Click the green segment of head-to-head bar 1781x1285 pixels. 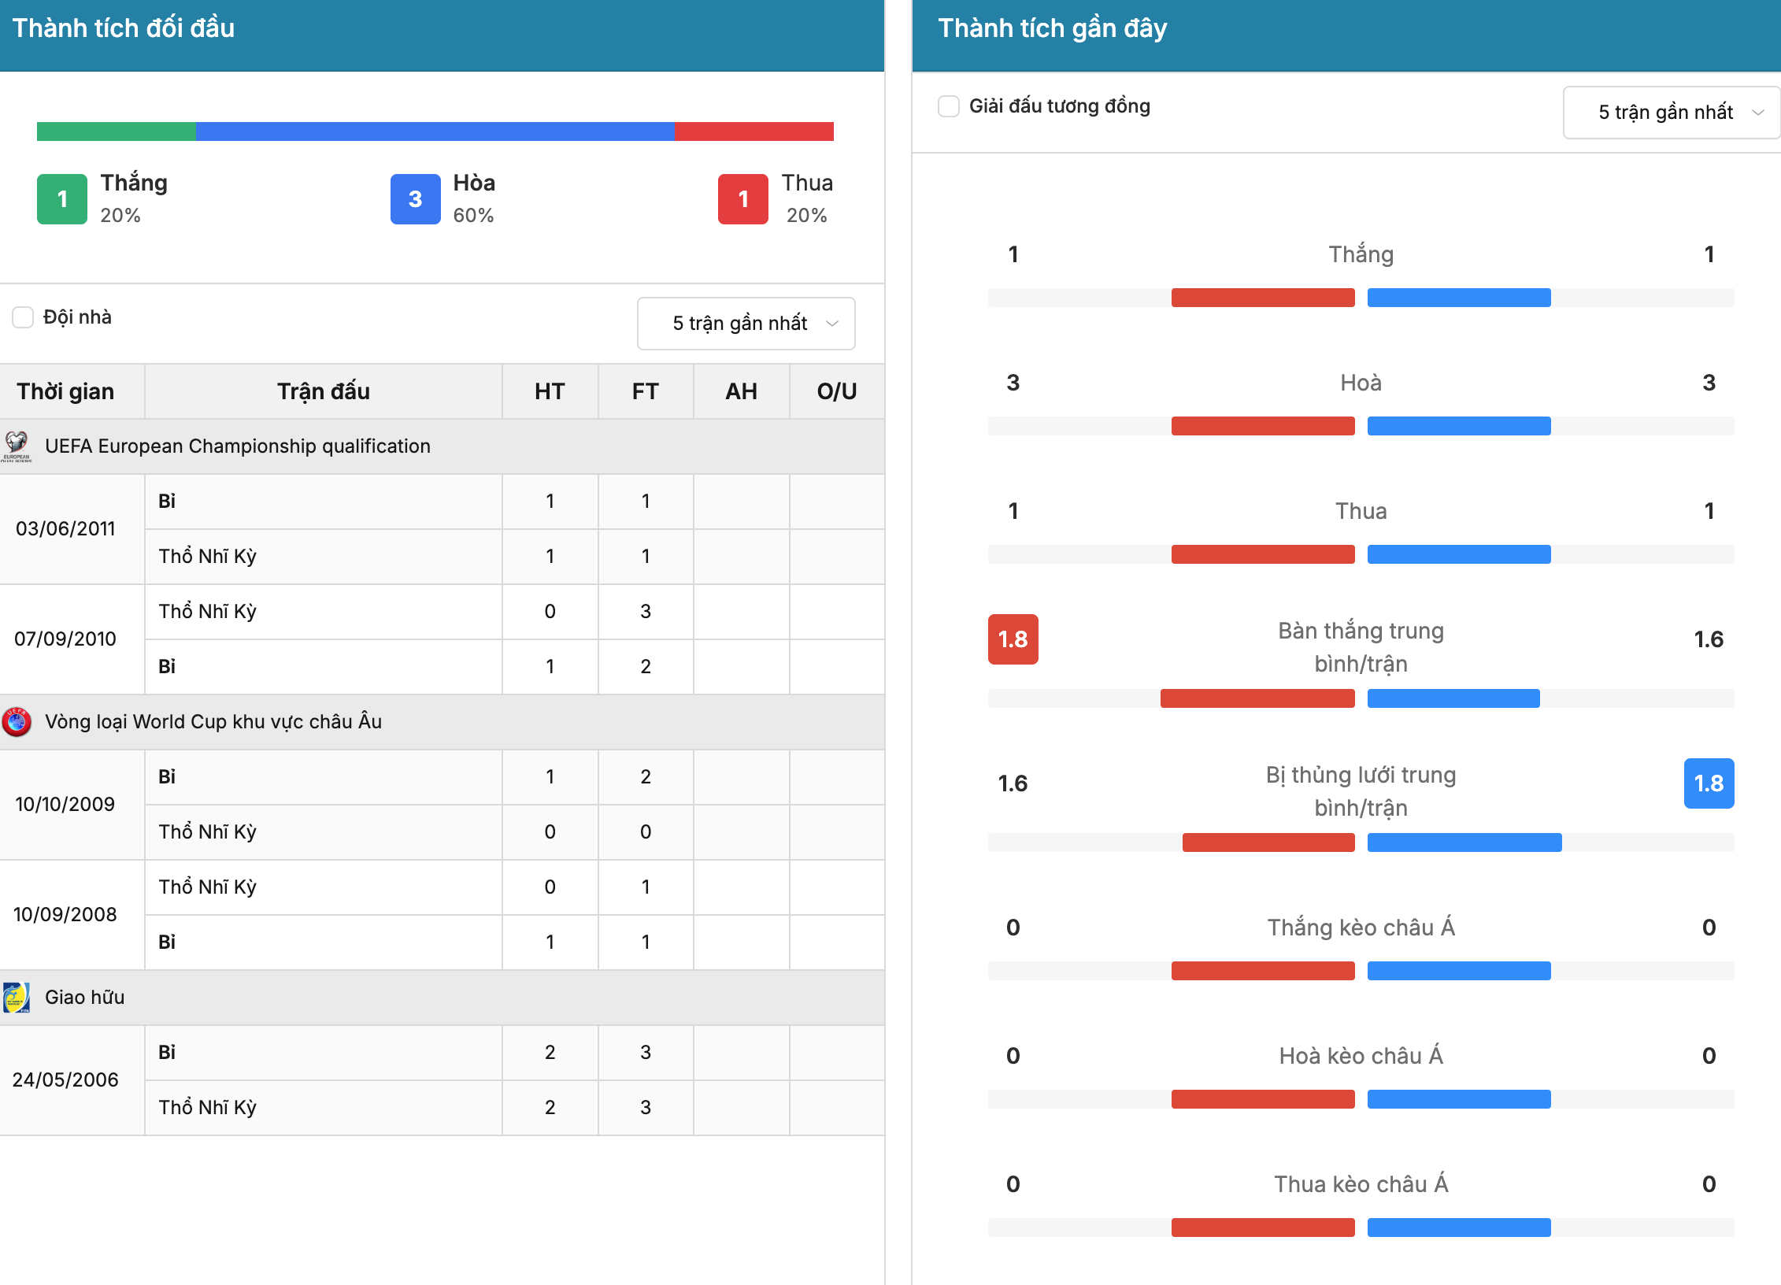pos(117,131)
